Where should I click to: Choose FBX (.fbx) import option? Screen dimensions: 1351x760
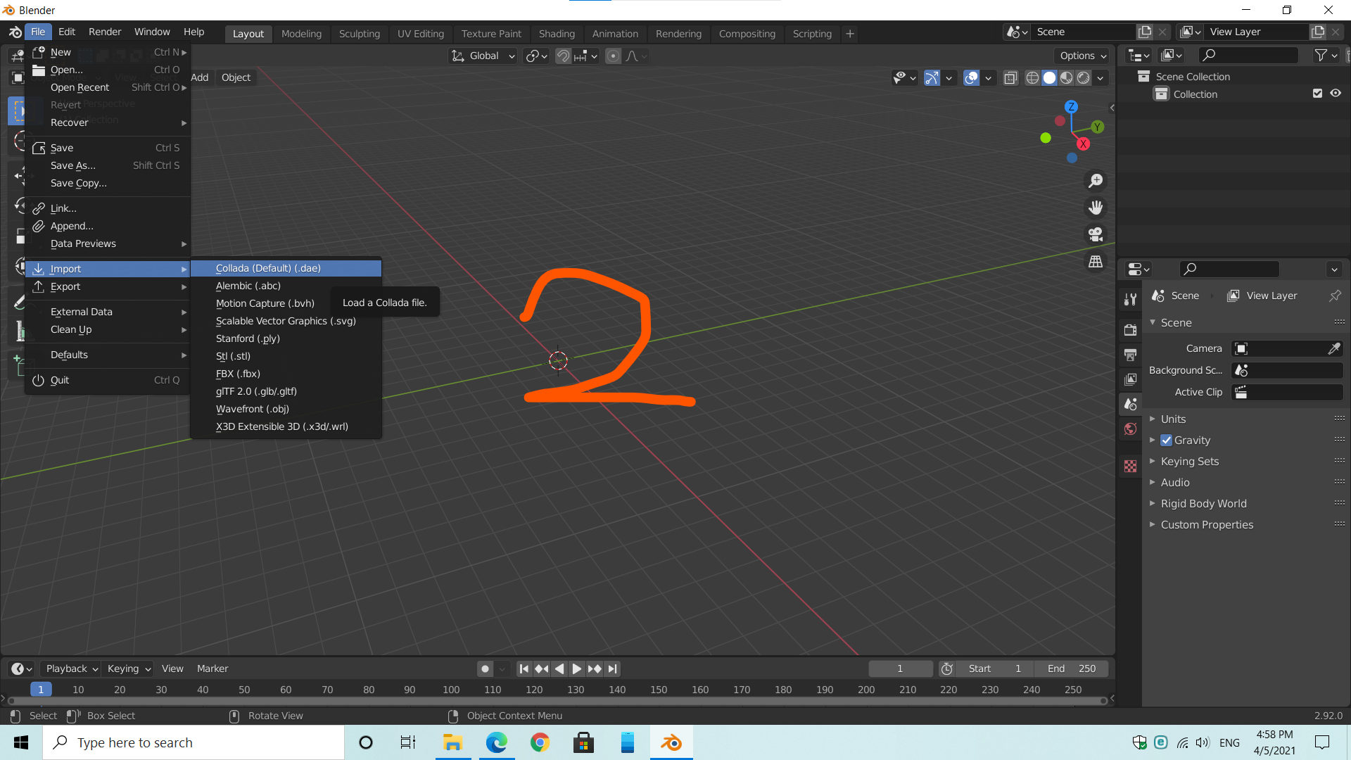coord(286,374)
